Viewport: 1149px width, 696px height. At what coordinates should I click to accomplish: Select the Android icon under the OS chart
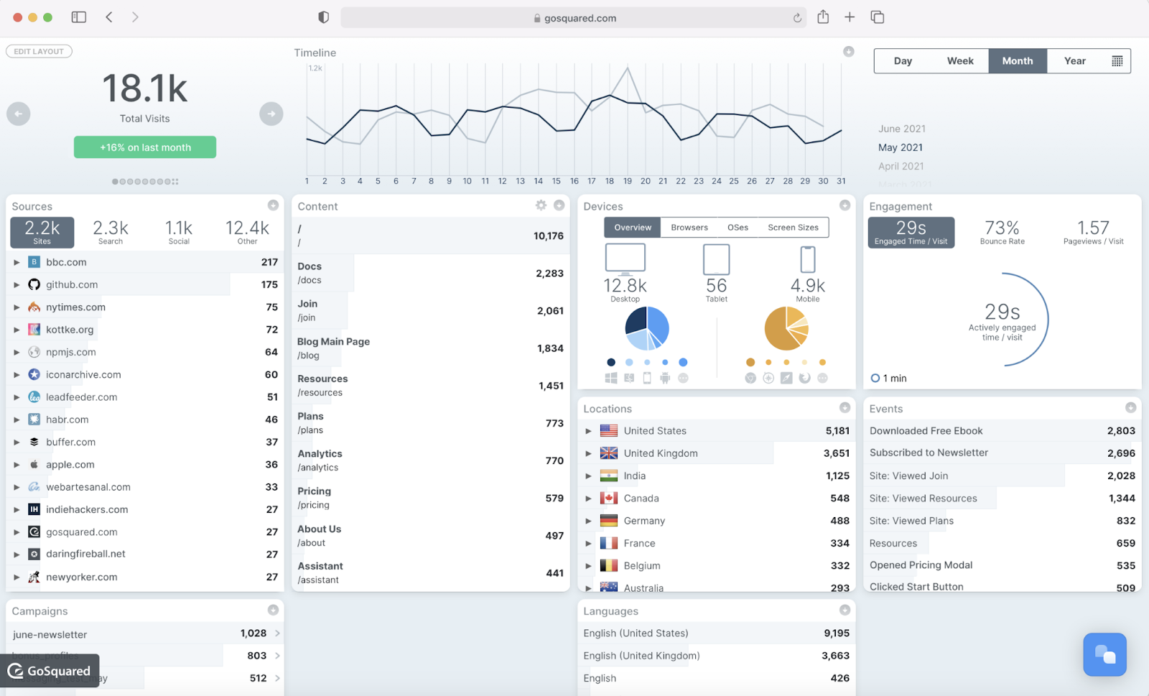pos(665,377)
